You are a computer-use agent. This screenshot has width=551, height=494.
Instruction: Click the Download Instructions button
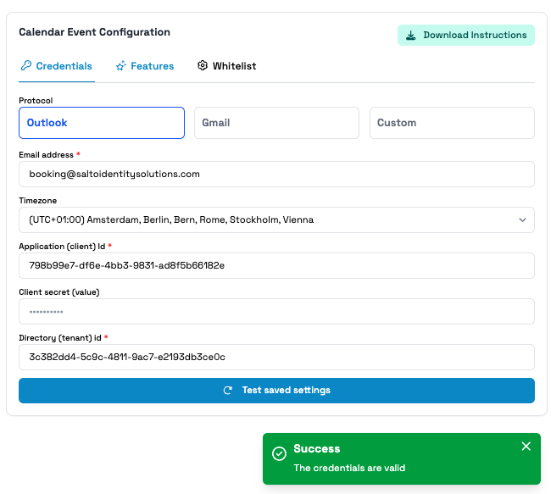[466, 36]
